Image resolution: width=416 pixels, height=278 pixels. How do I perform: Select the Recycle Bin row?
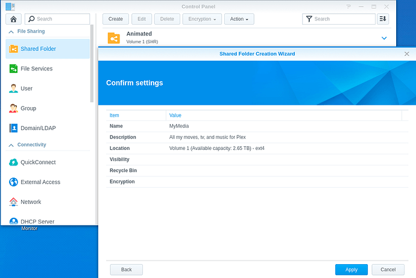click(257, 170)
